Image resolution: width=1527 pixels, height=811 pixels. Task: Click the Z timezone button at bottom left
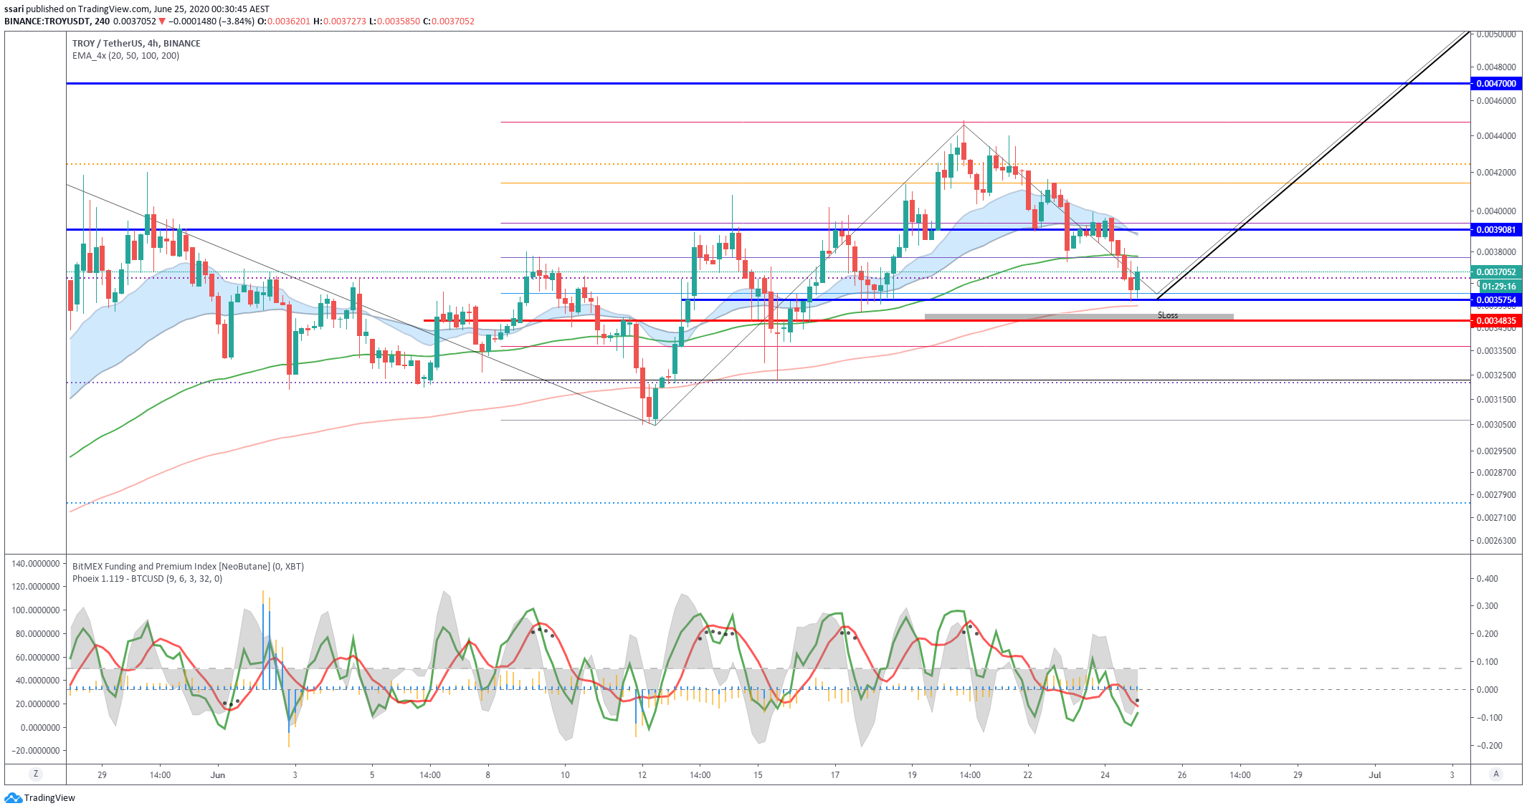[35, 774]
